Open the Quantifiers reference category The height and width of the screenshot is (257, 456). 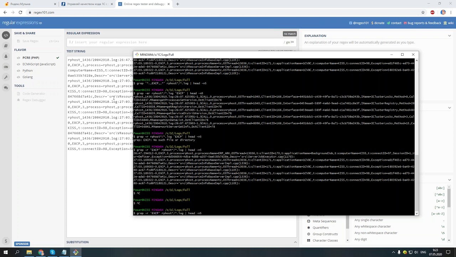[321, 228]
